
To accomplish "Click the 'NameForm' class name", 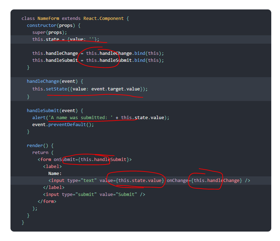I will [x=48, y=19].
